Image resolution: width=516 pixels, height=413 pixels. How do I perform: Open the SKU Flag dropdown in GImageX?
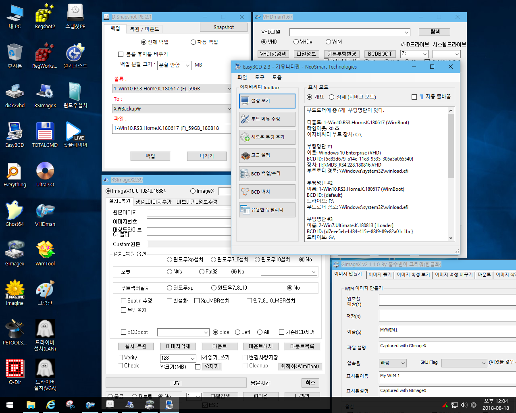pyautogui.click(x=464, y=363)
